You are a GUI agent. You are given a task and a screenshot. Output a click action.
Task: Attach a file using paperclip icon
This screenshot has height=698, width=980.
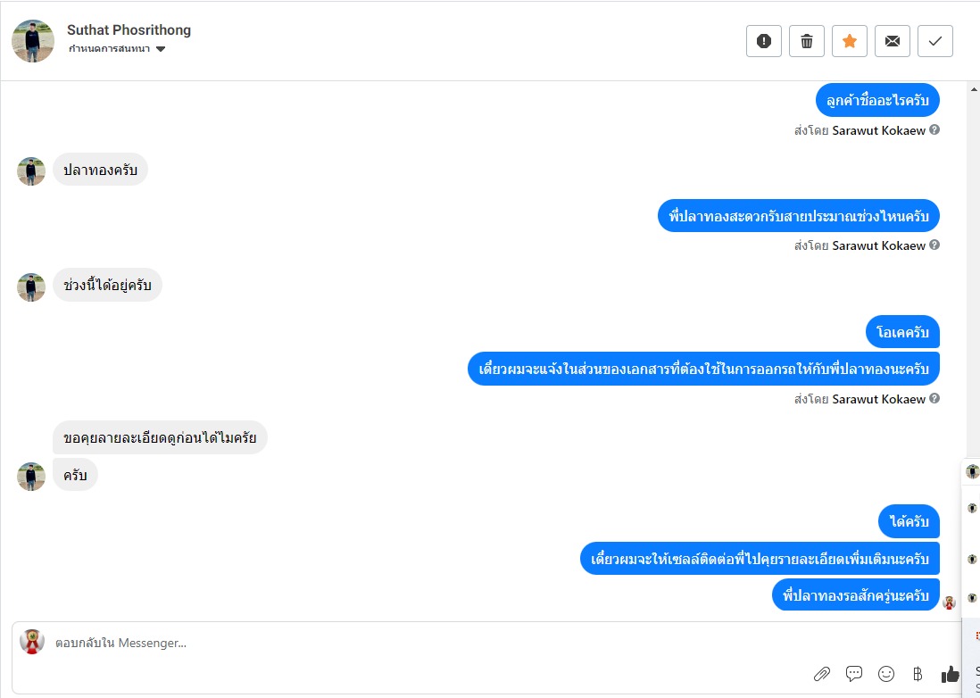(821, 674)
